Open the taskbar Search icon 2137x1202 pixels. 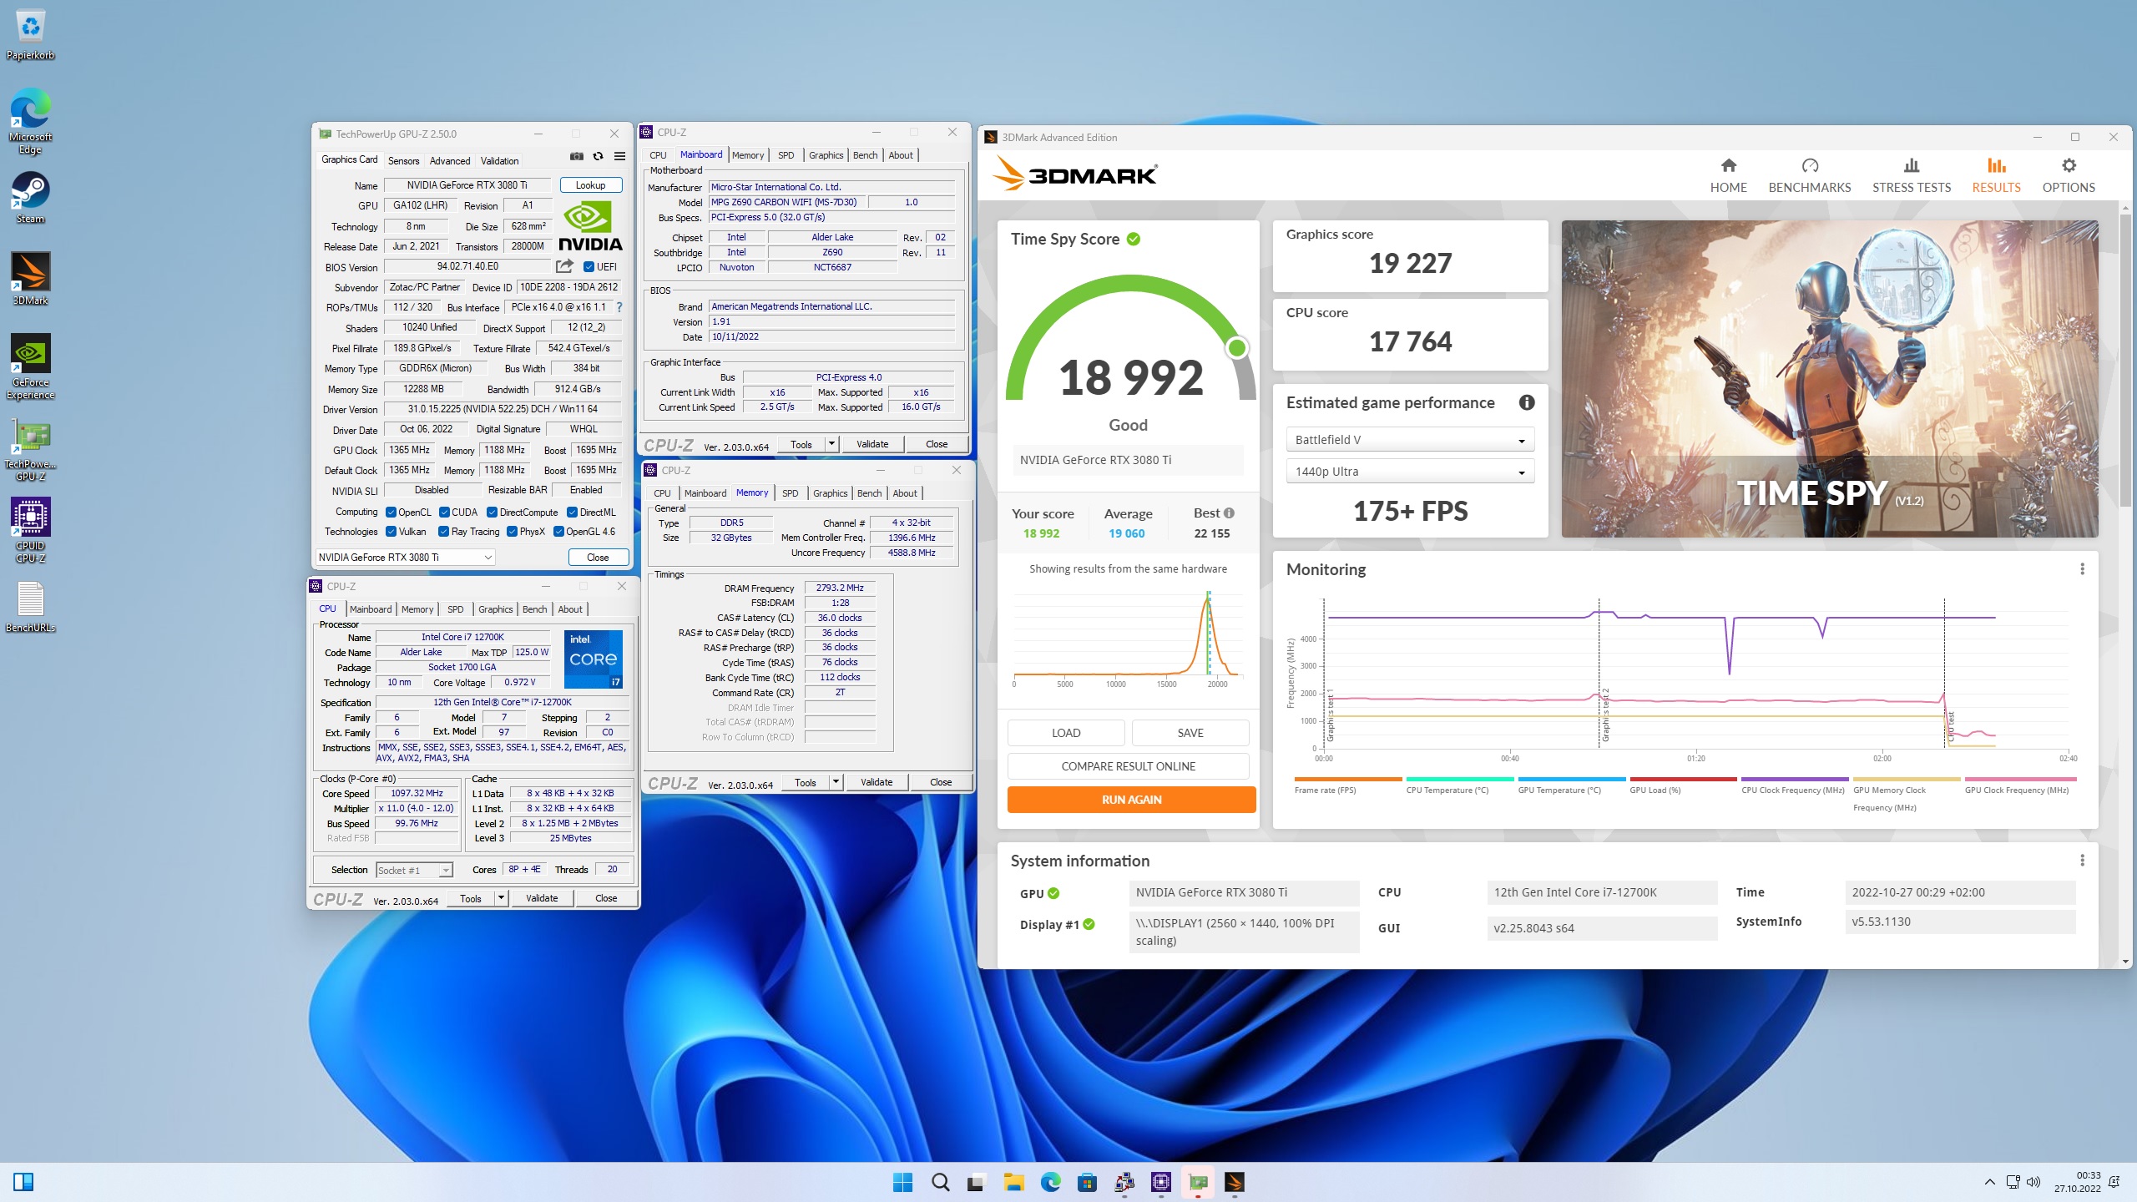pos(940,1182)
